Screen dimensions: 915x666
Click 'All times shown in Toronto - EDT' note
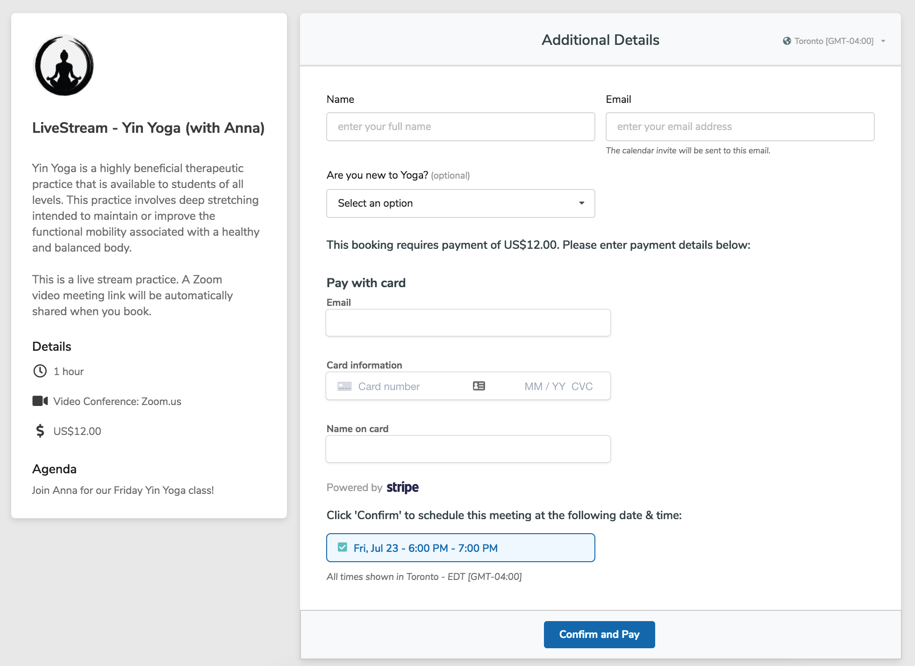pyautogui.click(x=424, y=577)
